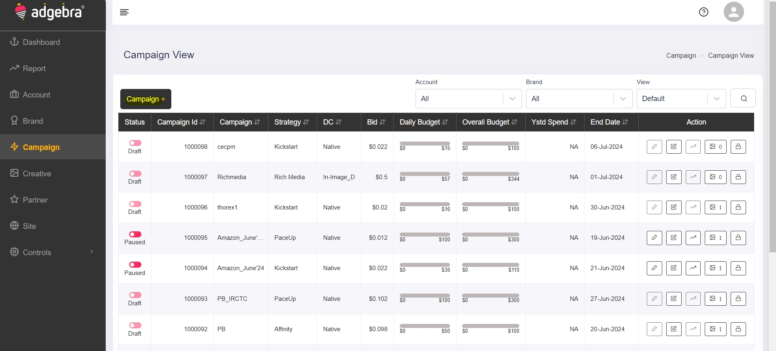Expand the View dropdown showing Default
The height and width of the screenshot is (351, 776).
tap(681, 99)
